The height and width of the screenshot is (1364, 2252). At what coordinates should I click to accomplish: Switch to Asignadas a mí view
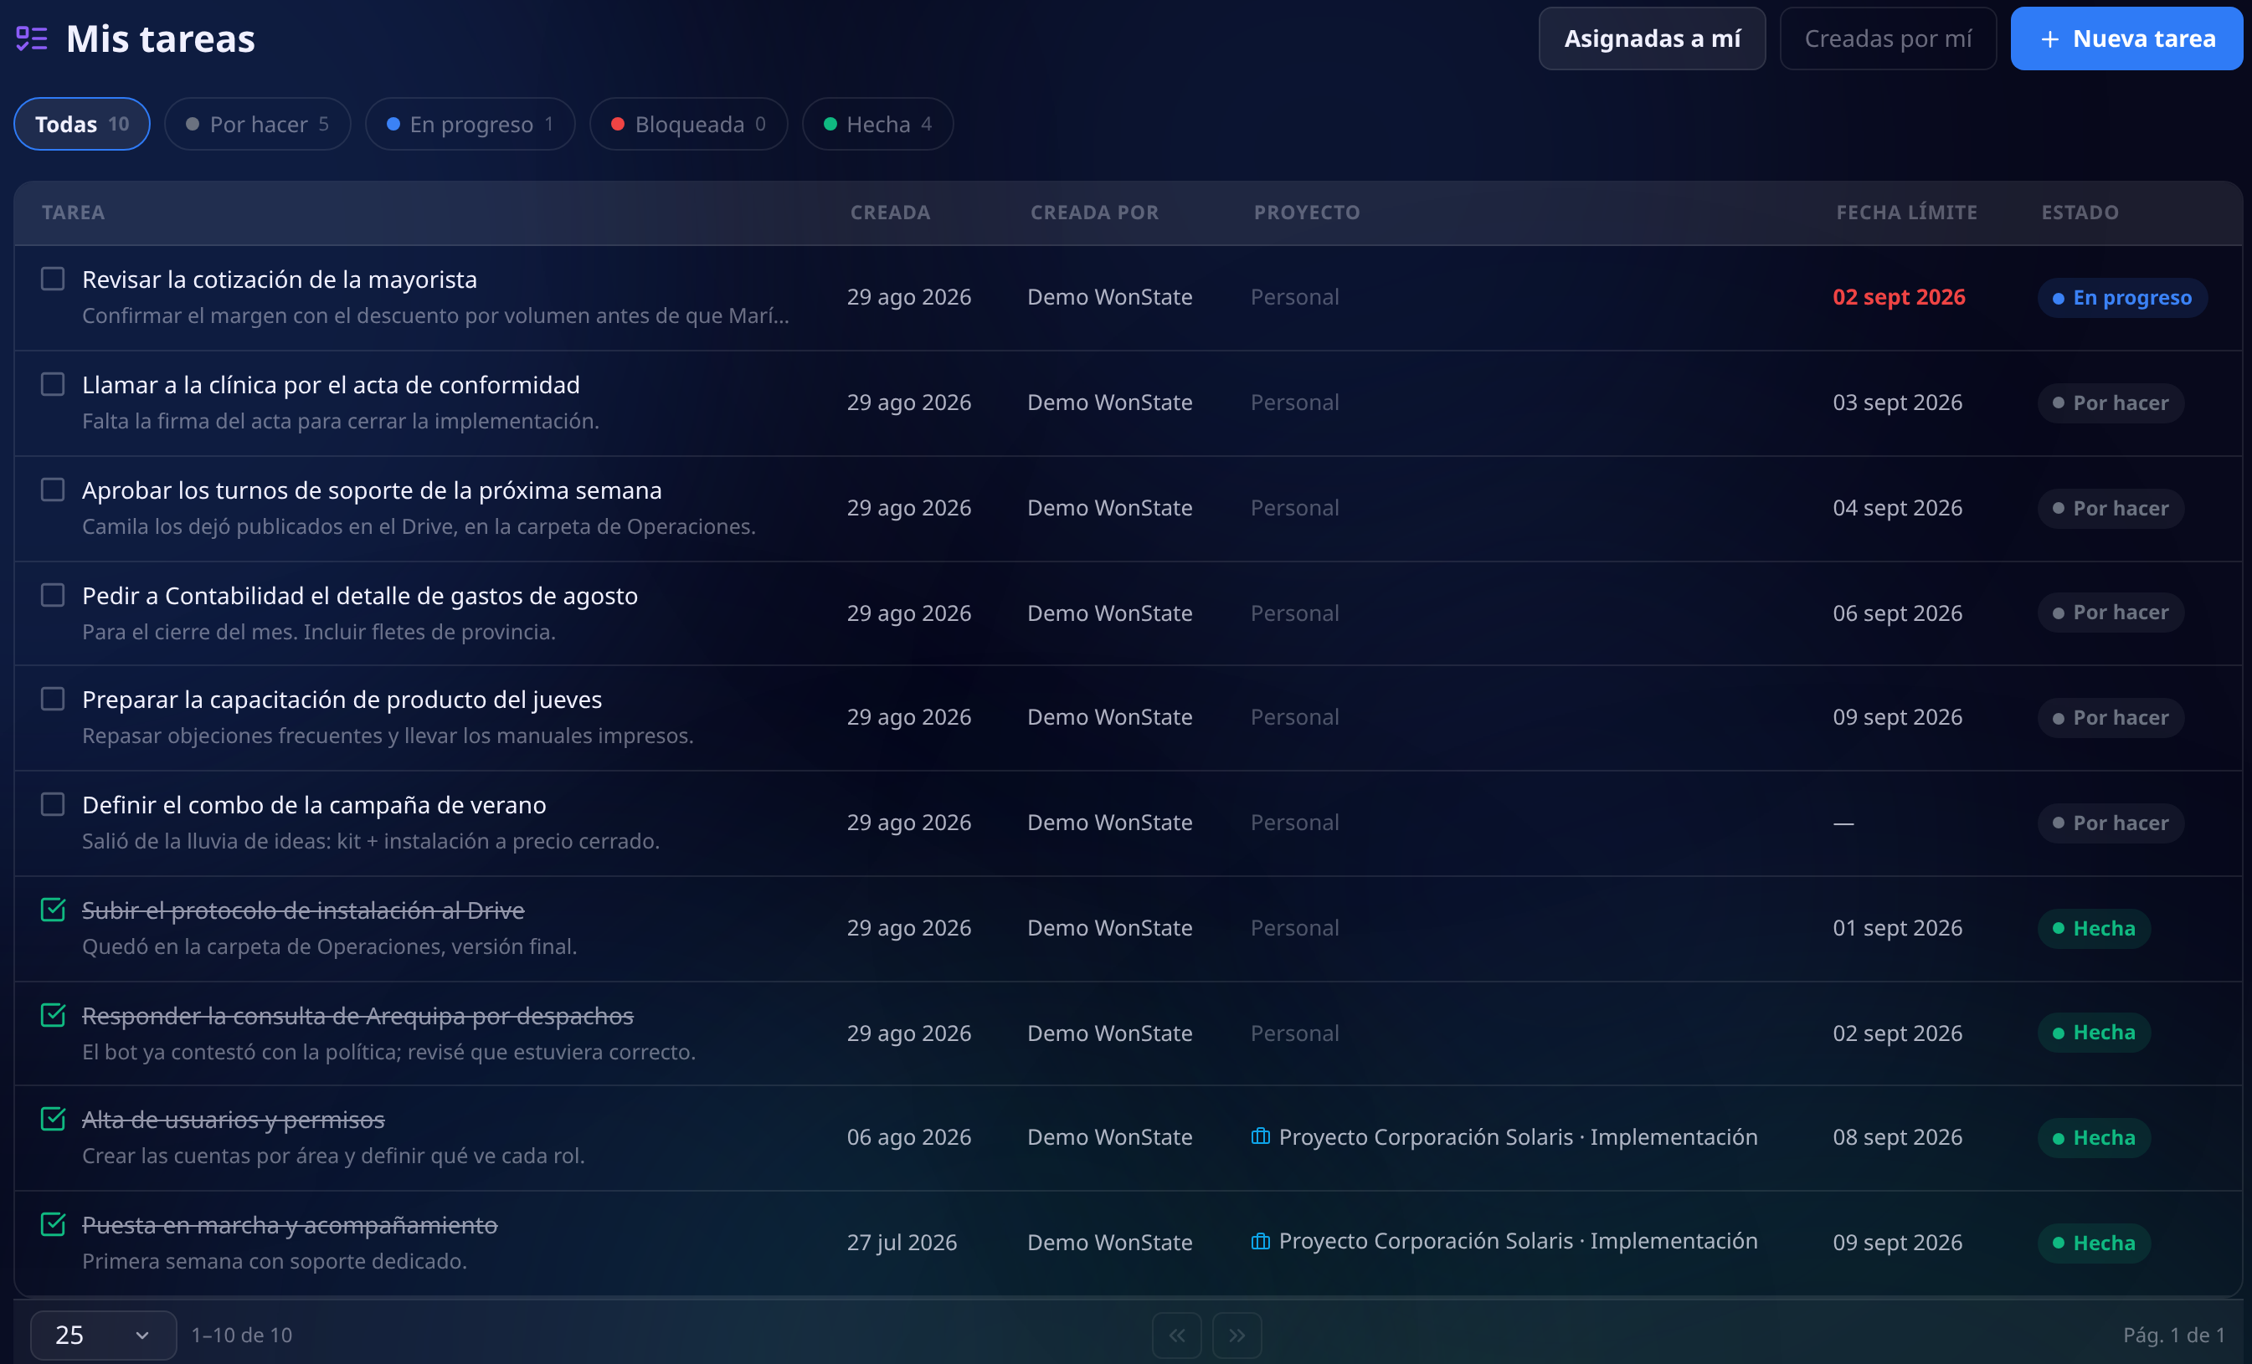click(1652, 38)
